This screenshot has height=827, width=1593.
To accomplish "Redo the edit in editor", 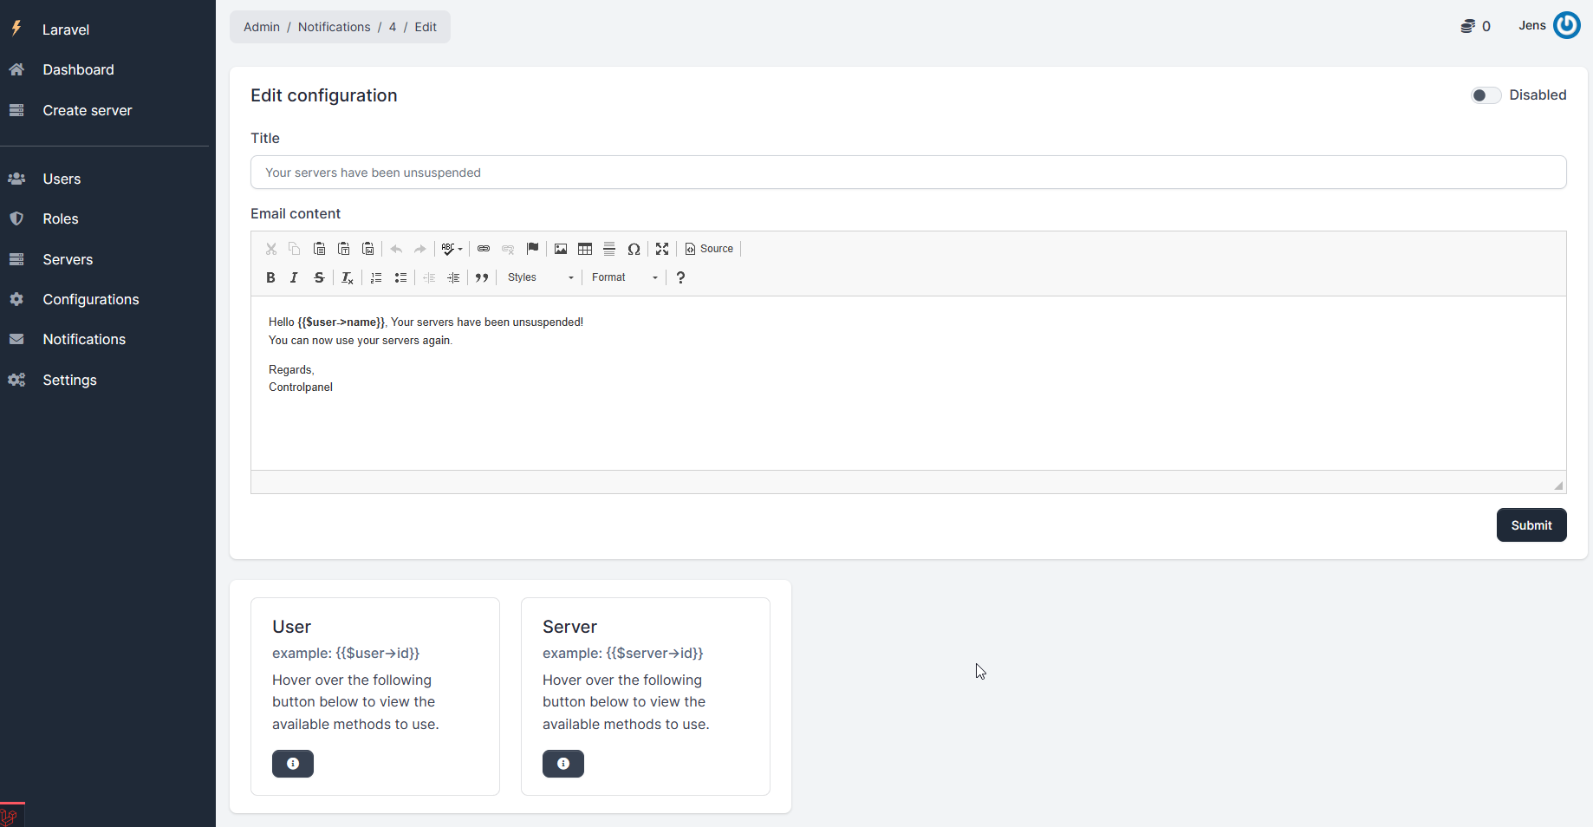I will [420, 249].
